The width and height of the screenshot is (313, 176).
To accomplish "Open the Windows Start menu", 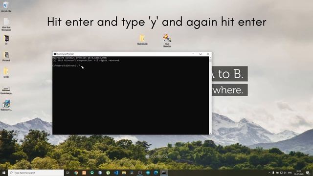I will pyautogui.click(x=4, y=173).
